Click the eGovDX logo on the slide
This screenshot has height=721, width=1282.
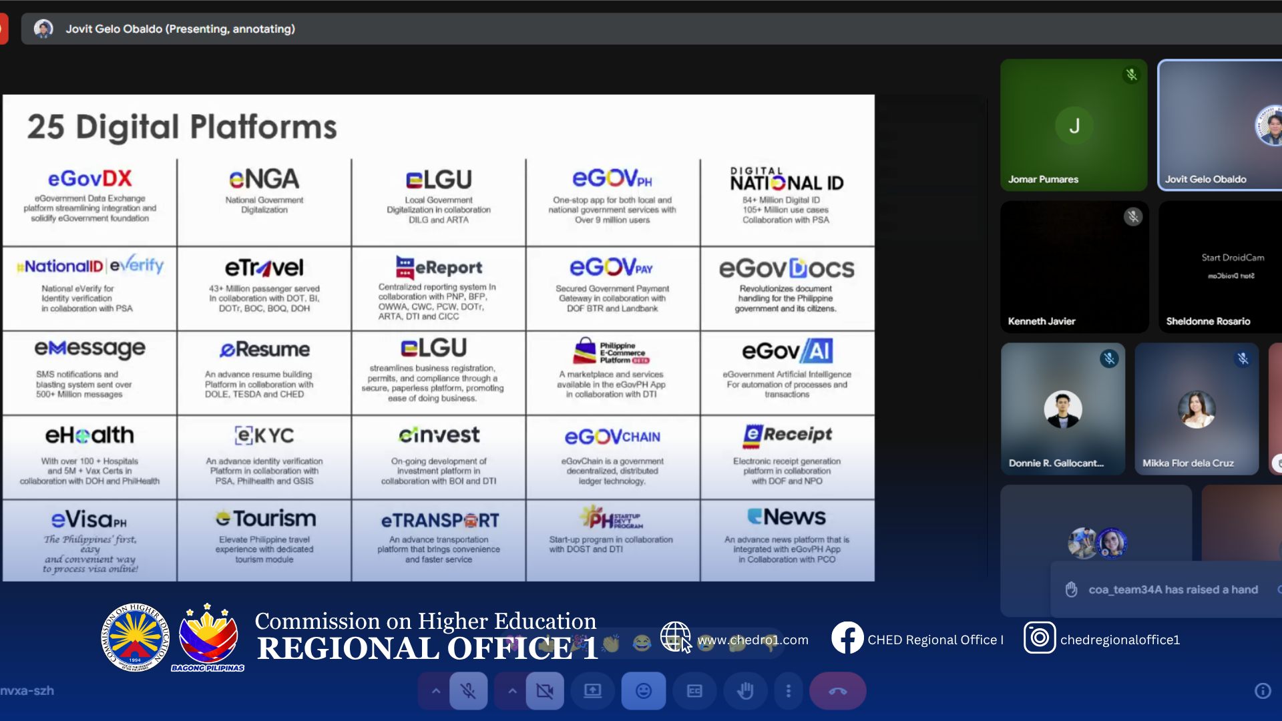click(x=89, y=178)
